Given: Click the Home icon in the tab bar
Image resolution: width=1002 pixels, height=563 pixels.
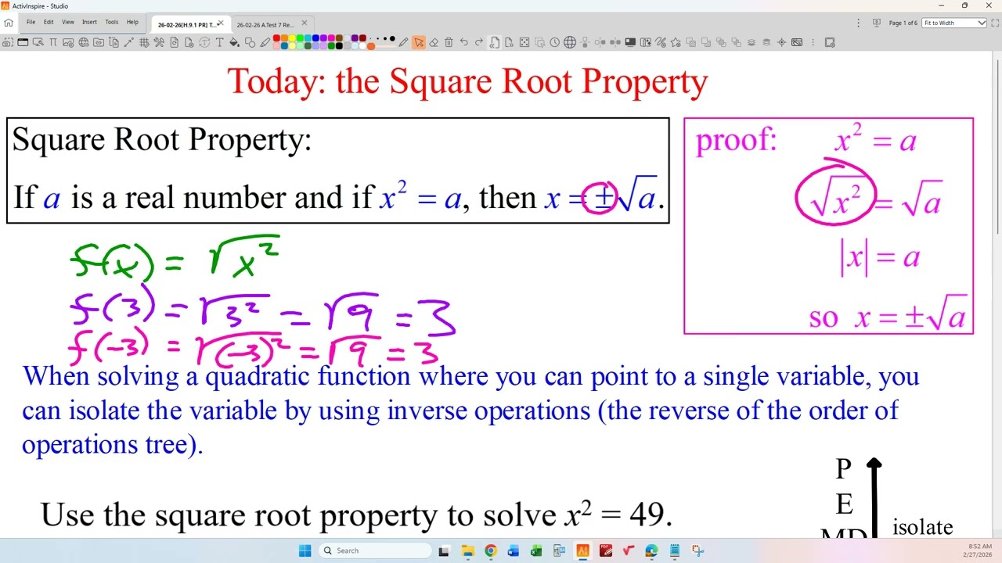Looking at the screenshot, I should pyautogui.click(x=9, y=23).
